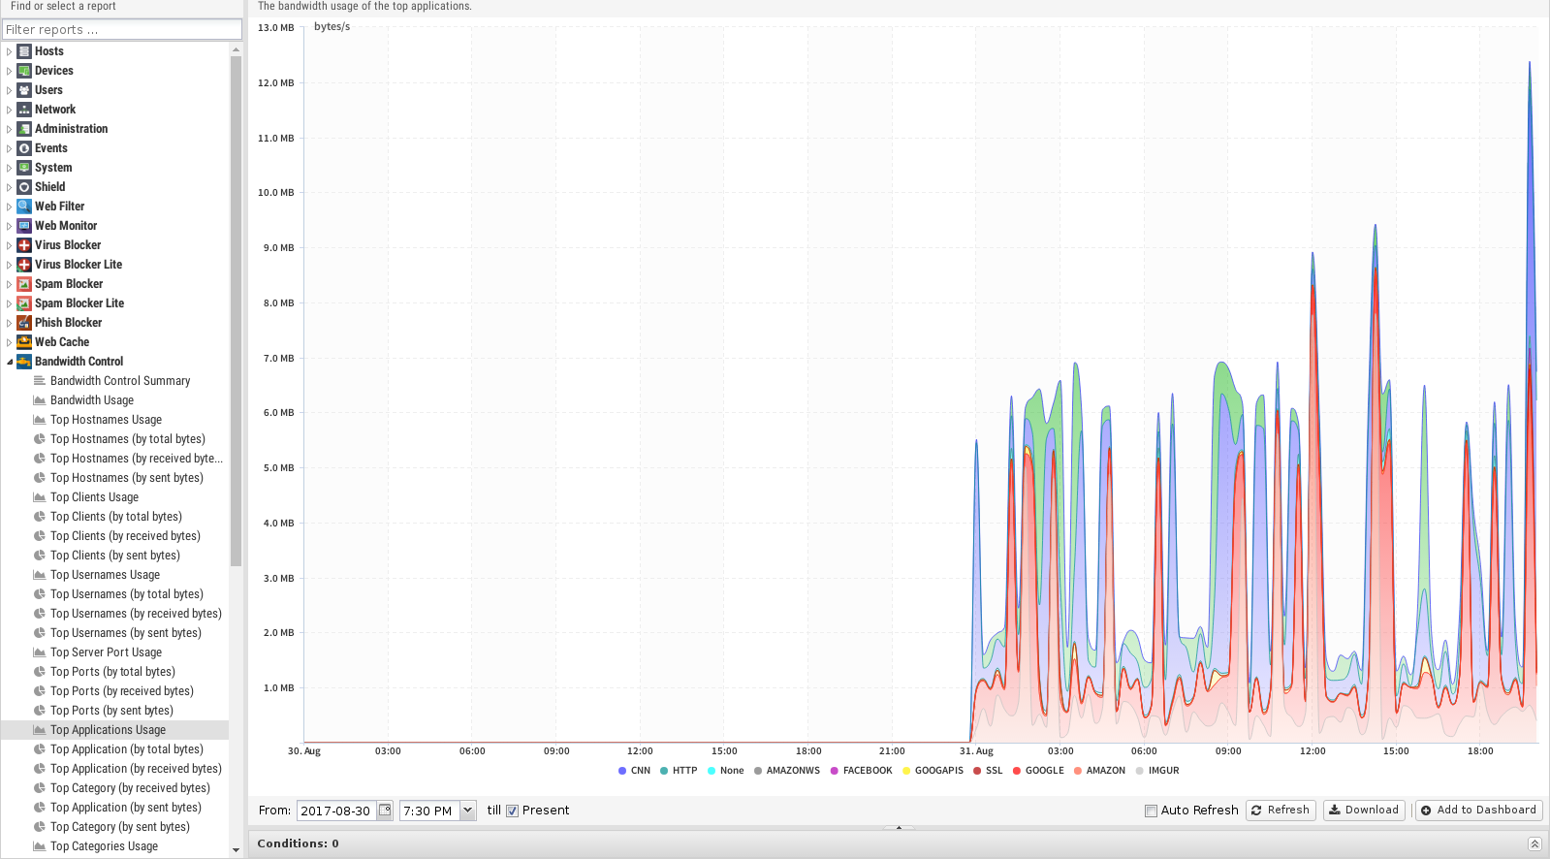Collapse the Bandwidth Control tree node
This screenshot has height=859, width=1550.
[x=10, y=362]
